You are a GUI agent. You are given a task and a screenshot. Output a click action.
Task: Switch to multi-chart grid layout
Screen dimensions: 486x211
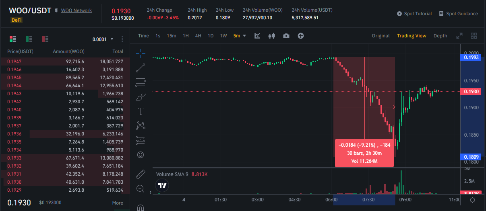coord(474,36)
